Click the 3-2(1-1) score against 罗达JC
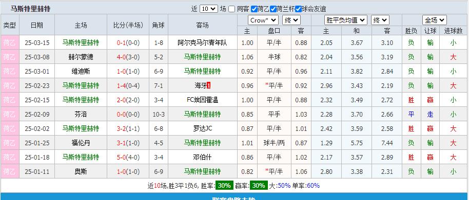 128,128
